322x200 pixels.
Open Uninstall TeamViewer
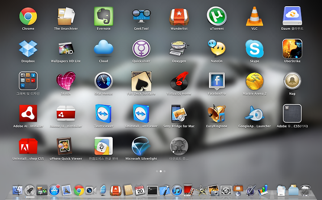[x=141, y=113]
